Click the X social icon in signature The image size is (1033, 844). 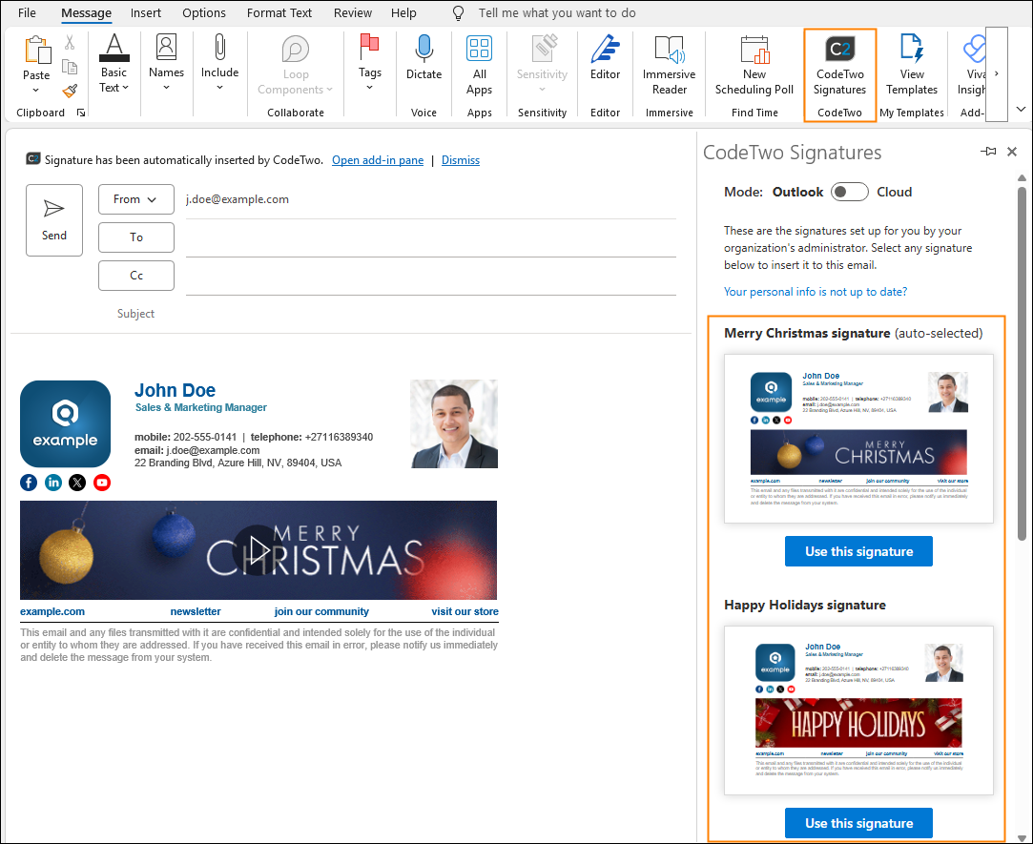pos(77,483)
